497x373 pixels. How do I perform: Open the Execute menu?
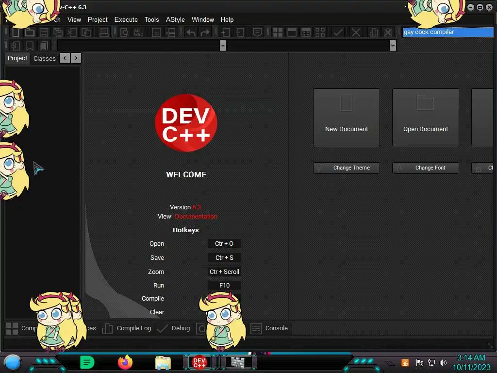(126, 19)
